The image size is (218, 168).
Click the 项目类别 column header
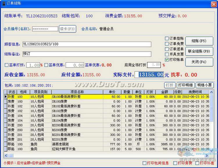(41, 92)
